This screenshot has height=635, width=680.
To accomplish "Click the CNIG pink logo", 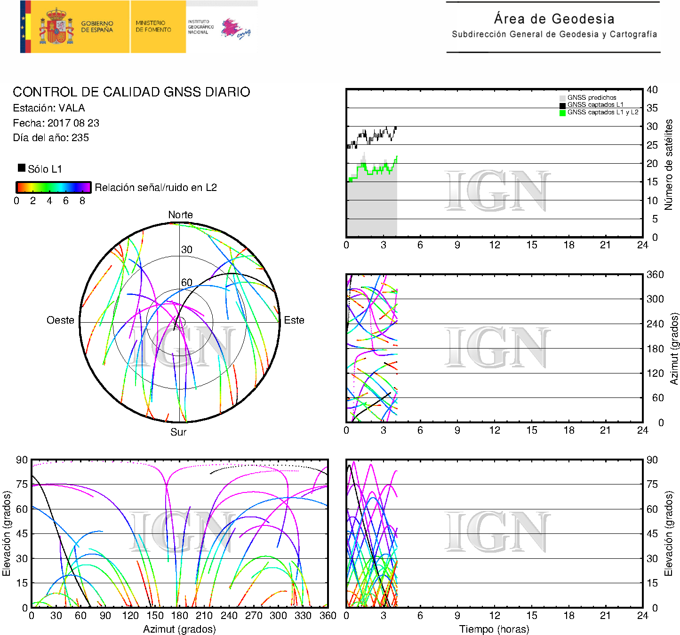I will [x=236, y=29].
